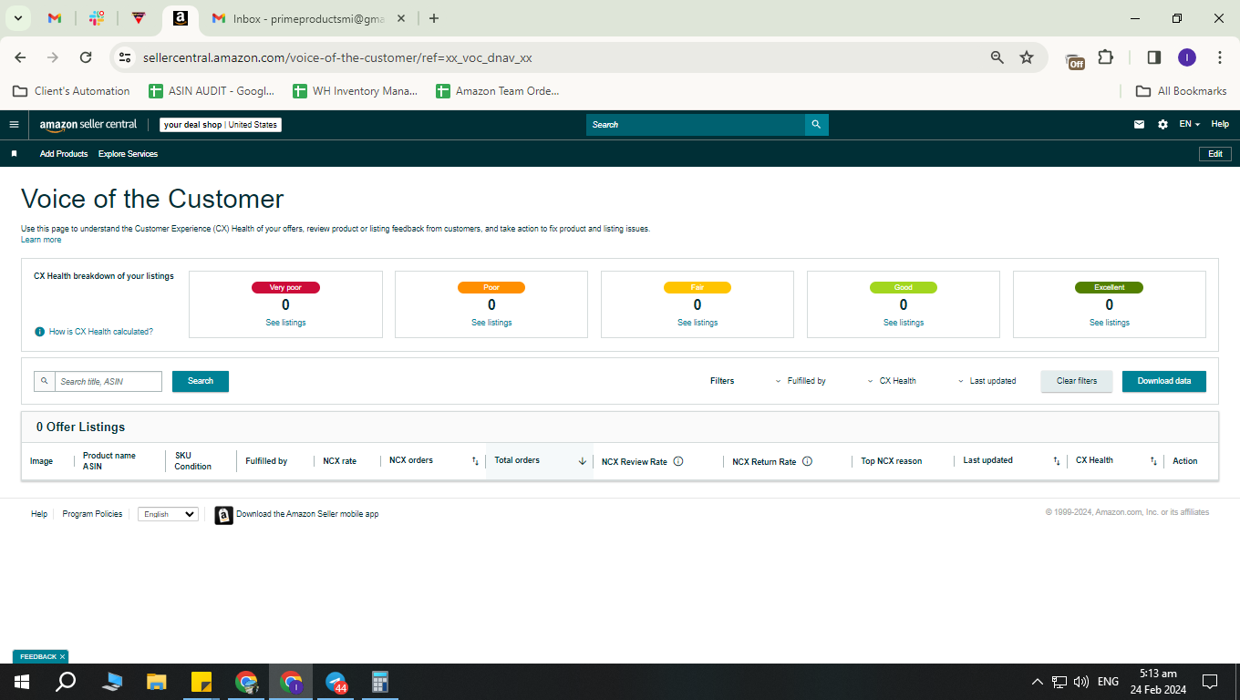The width and height of the screenshot is (1240, 700).
Task: Open See listings under Poor
Action: [491, 323]
